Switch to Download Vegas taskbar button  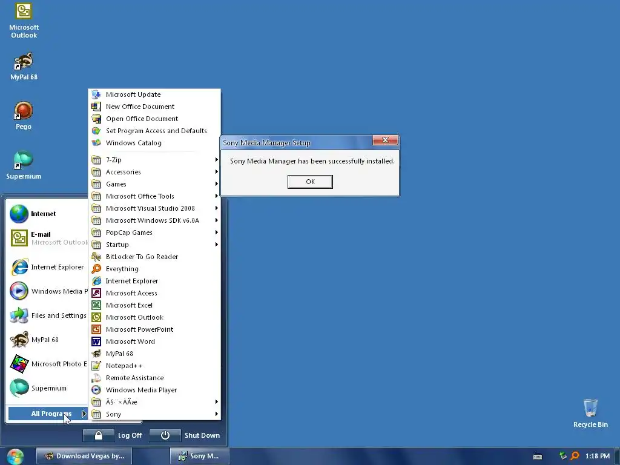point(84,457)
